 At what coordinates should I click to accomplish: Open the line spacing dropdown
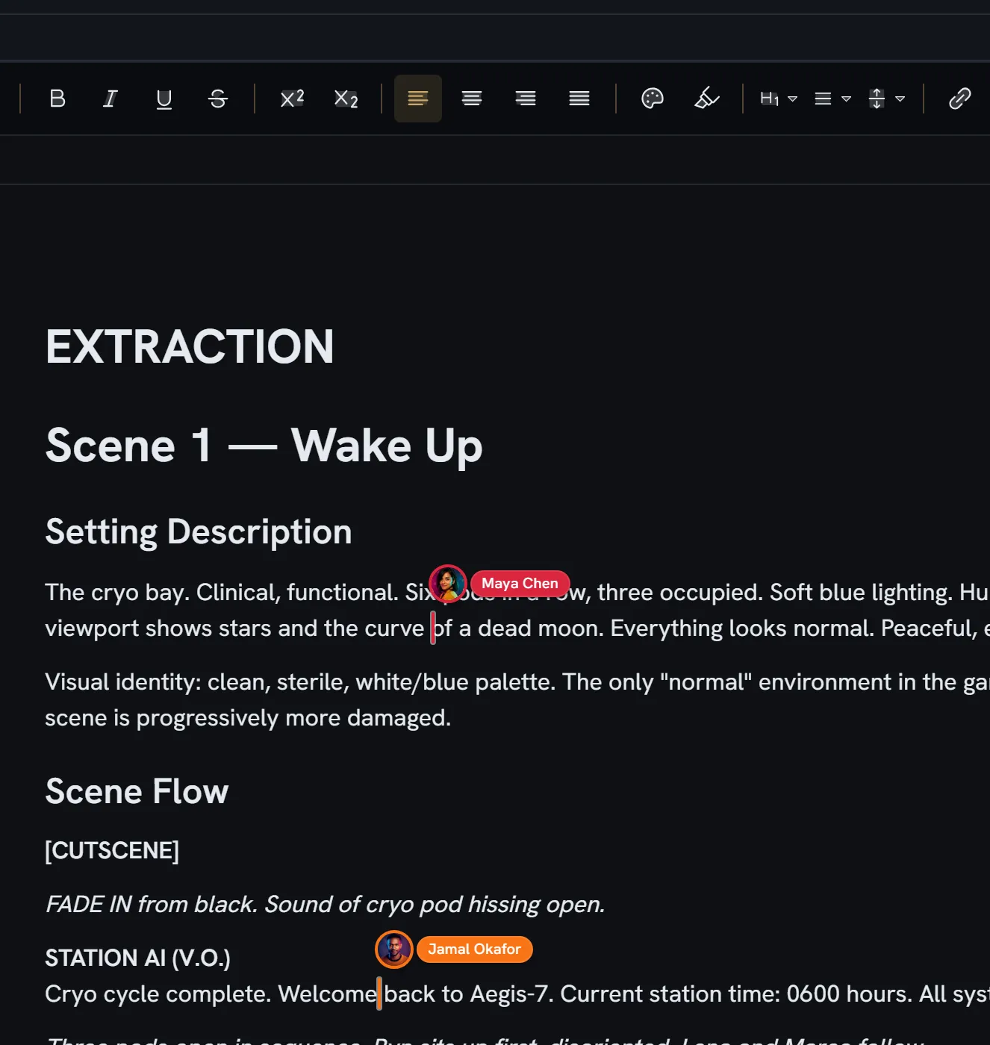click(x=886, y=99)
